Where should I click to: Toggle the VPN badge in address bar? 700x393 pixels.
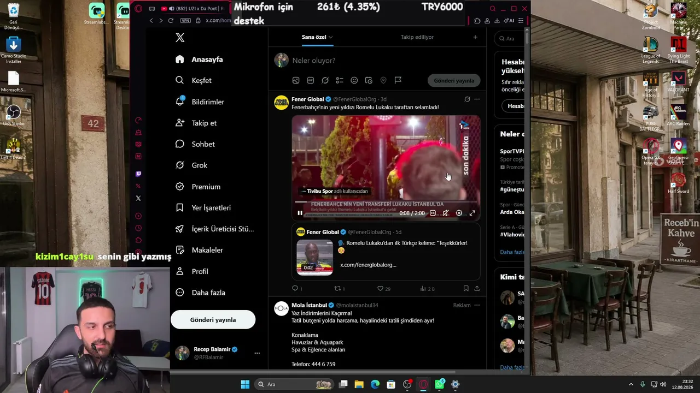185,20
